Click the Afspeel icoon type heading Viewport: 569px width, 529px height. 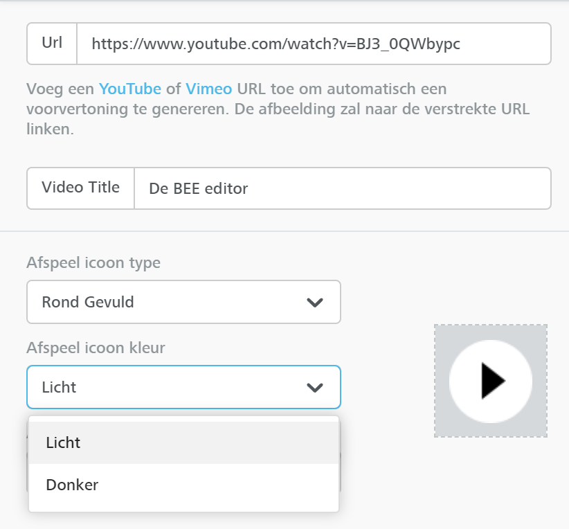click(93, 262)
